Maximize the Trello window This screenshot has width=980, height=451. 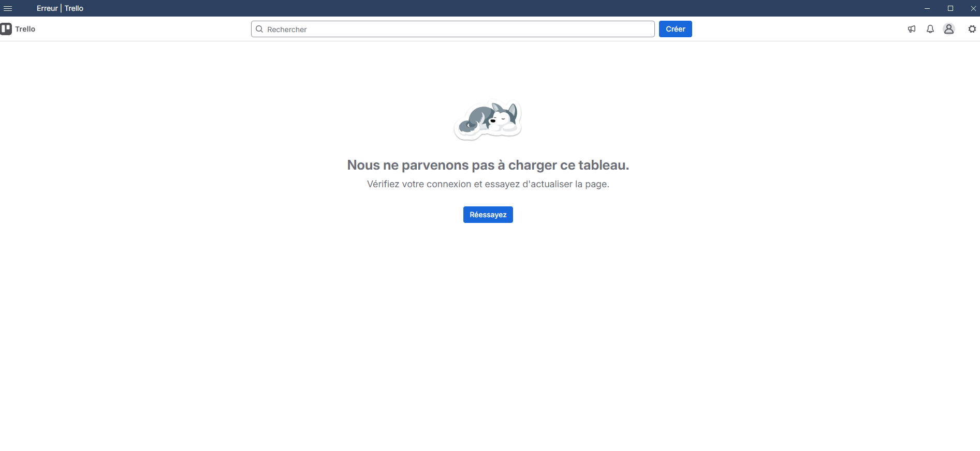pos(950,8)
